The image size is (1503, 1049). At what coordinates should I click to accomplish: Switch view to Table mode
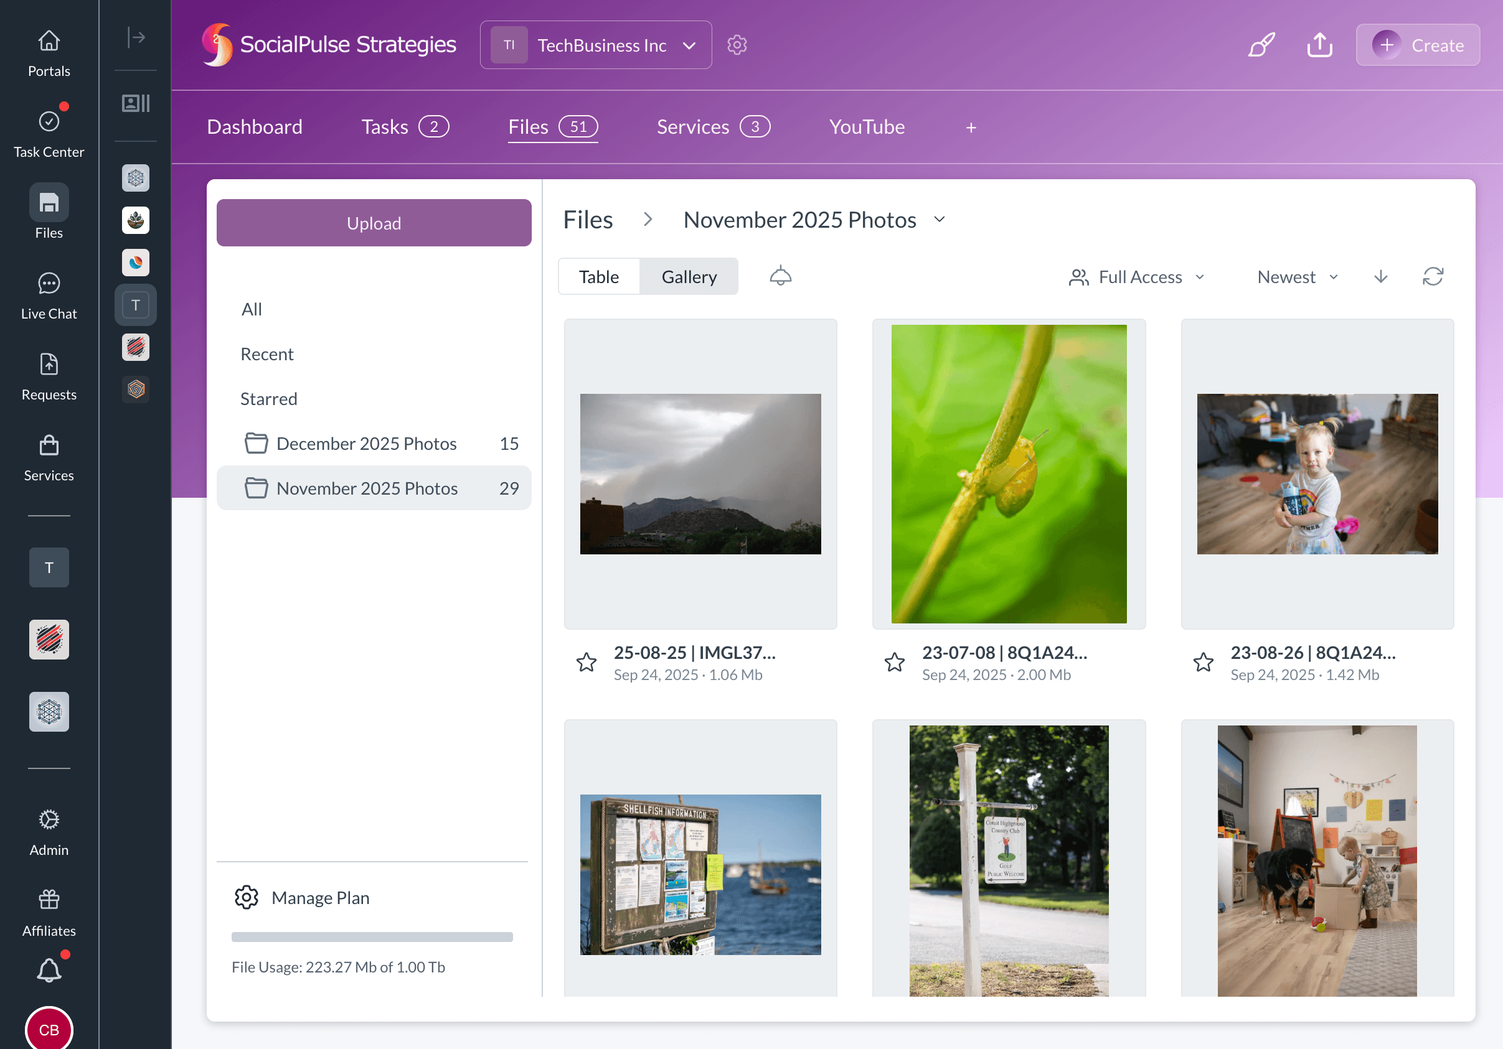(x=598, y=276)
